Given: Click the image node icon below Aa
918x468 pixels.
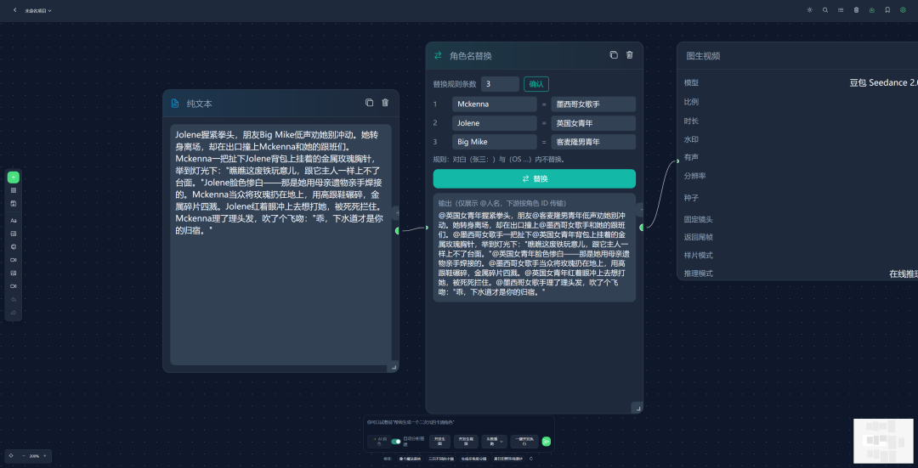Looking at the screenshot, I should (x=14, y=234).
